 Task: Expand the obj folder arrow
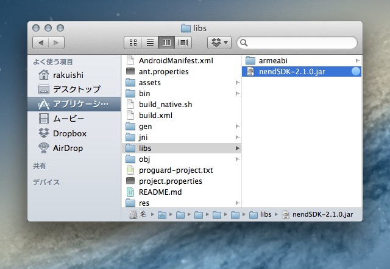pyautogui.click(x=238, y=159)
